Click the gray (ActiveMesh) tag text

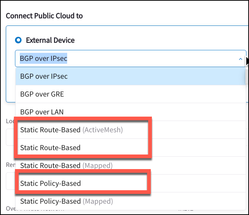(x=102, y=130)
